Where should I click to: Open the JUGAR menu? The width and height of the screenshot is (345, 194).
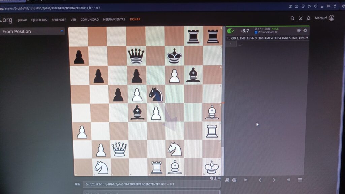[x=22, y=20]
